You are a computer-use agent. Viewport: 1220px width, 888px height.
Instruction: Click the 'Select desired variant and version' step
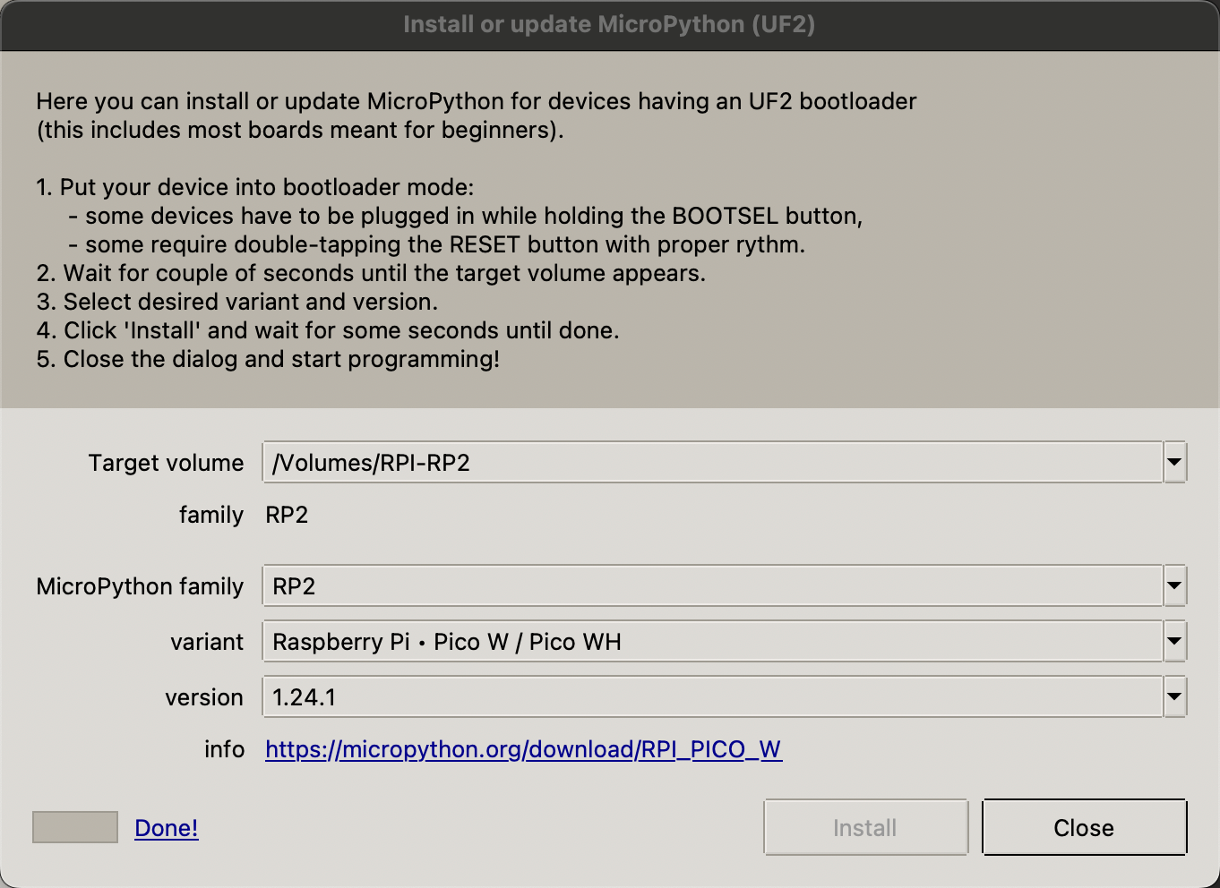237,302
